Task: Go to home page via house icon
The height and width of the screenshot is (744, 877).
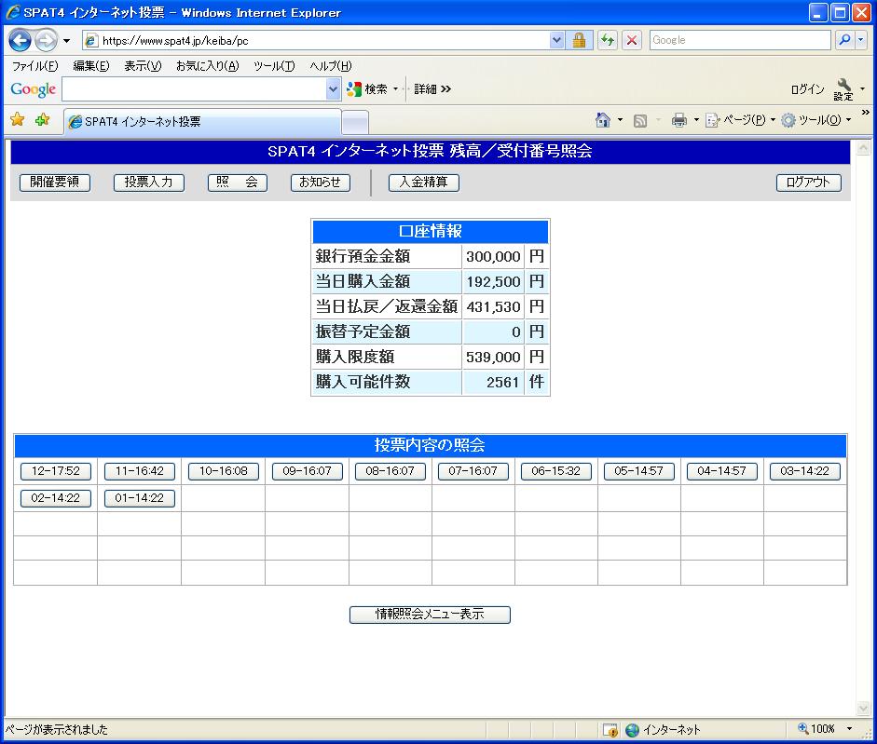Action: tap(602, 119)
